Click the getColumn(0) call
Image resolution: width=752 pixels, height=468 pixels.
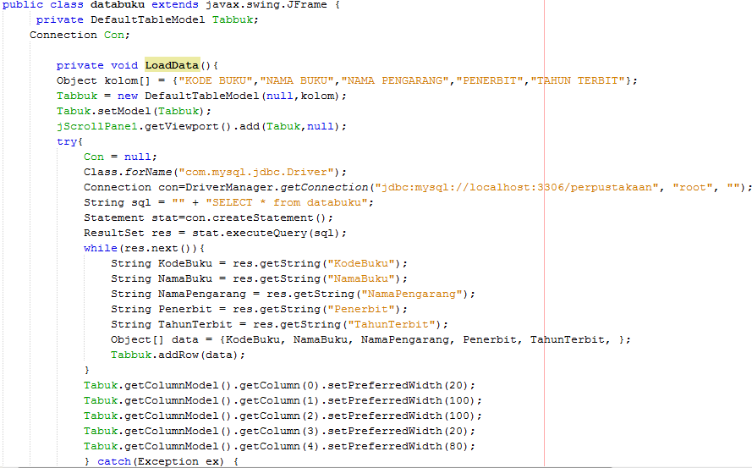[279, 385]
